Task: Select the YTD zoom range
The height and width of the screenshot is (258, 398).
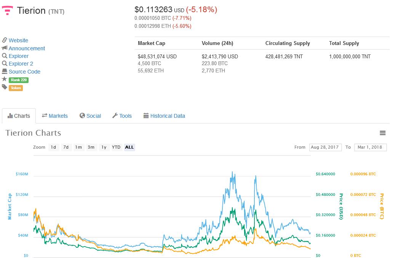Action: click(x=116, y=147)
